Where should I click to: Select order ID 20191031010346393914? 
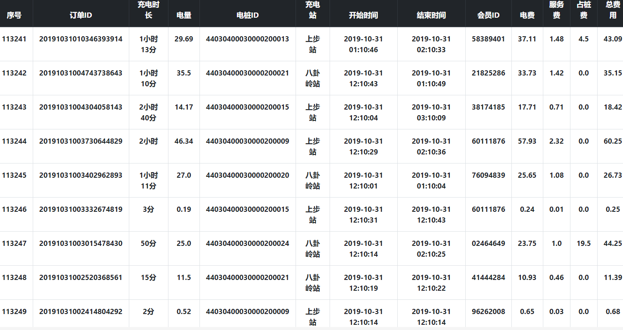[81, 39]
